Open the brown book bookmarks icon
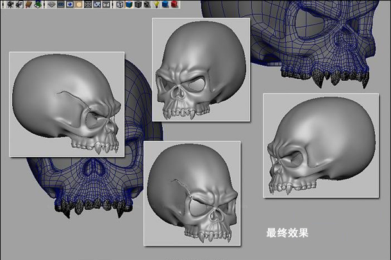 coord(29,4)
